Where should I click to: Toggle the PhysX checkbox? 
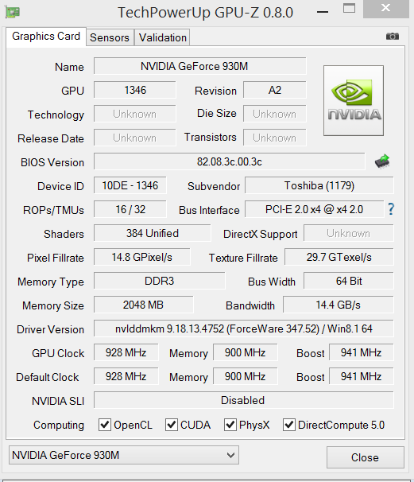pos(230,425)
